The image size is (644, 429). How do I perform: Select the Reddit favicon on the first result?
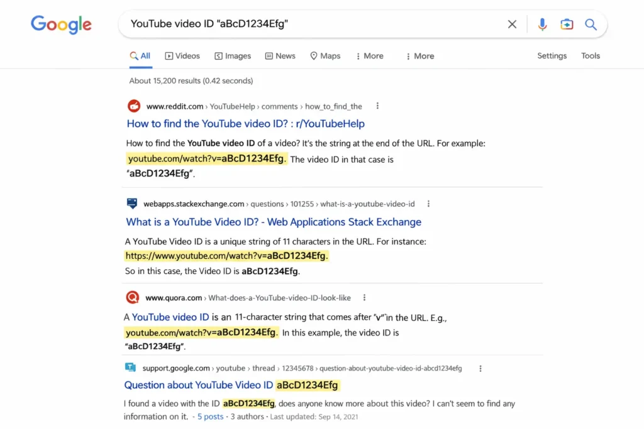click(x=133, y=106)
